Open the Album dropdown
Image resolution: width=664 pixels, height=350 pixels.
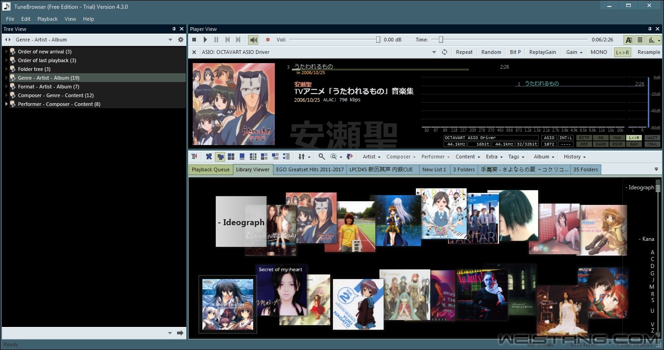coord(544,157)
